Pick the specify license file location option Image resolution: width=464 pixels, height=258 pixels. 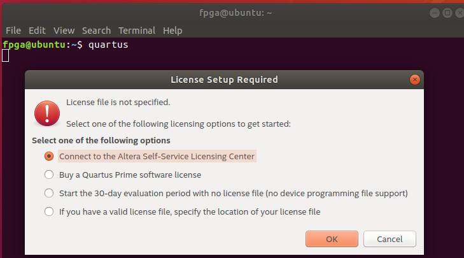[49, 211]
